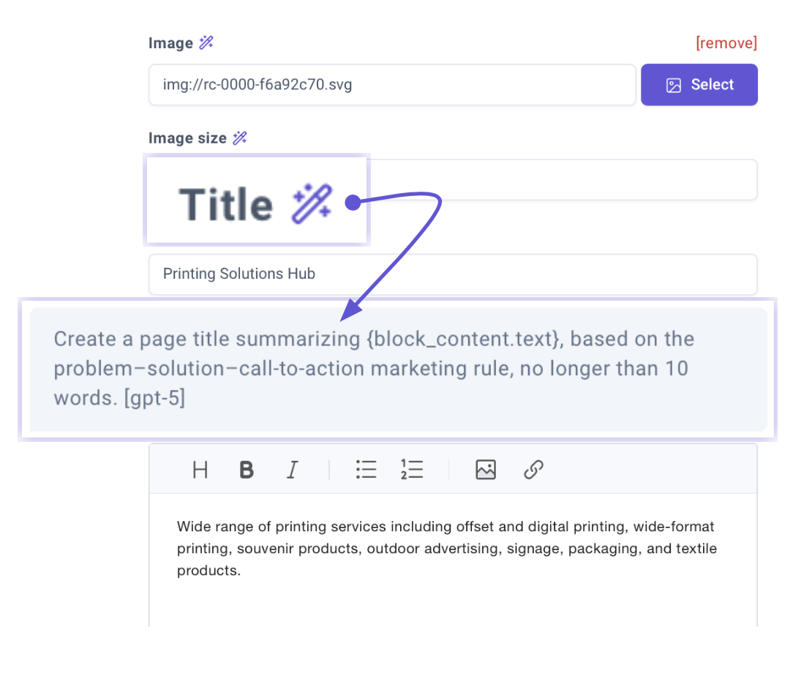The image size is (793, 676).
Task: Apply Heading format with the H icon
Action: click(200, 470)
